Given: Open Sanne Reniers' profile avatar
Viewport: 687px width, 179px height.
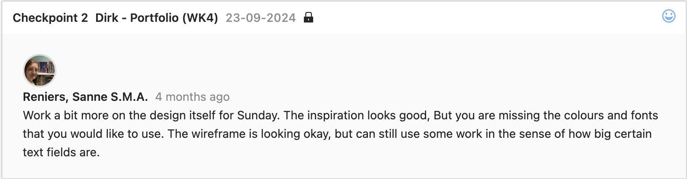Looking at the screenshot, I should pos(39,70).
